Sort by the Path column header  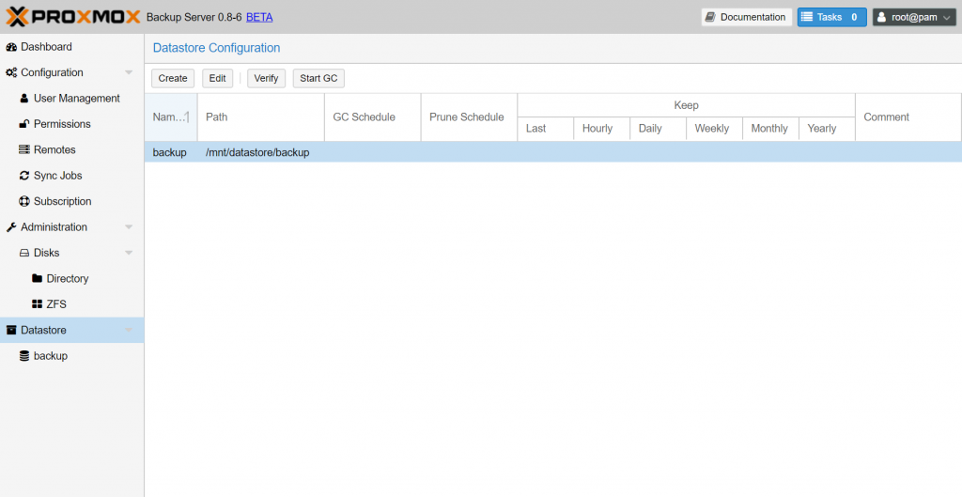(x=261, y=117)
